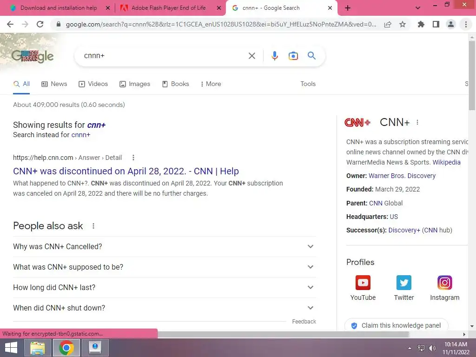Click the vertical page scrollbar thumb
Viewport: 476px width, 357px height.
click(x=472, y=75)
